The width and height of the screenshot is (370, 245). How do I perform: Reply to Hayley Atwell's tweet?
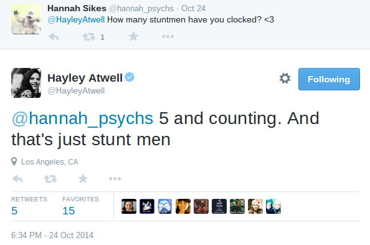(x=17, y=179)
